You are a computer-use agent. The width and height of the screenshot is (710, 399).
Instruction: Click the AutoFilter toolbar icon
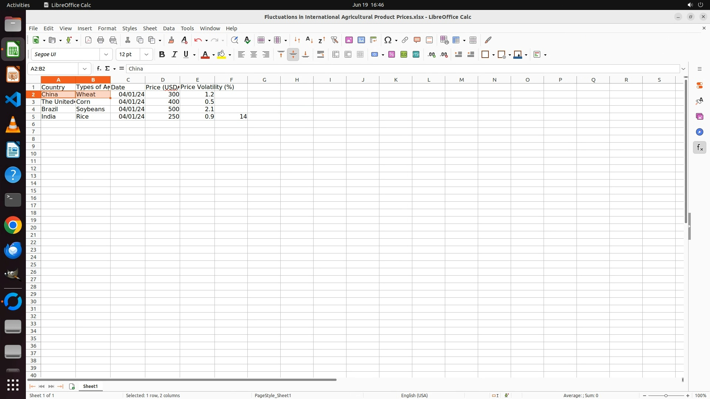point(334,40)
